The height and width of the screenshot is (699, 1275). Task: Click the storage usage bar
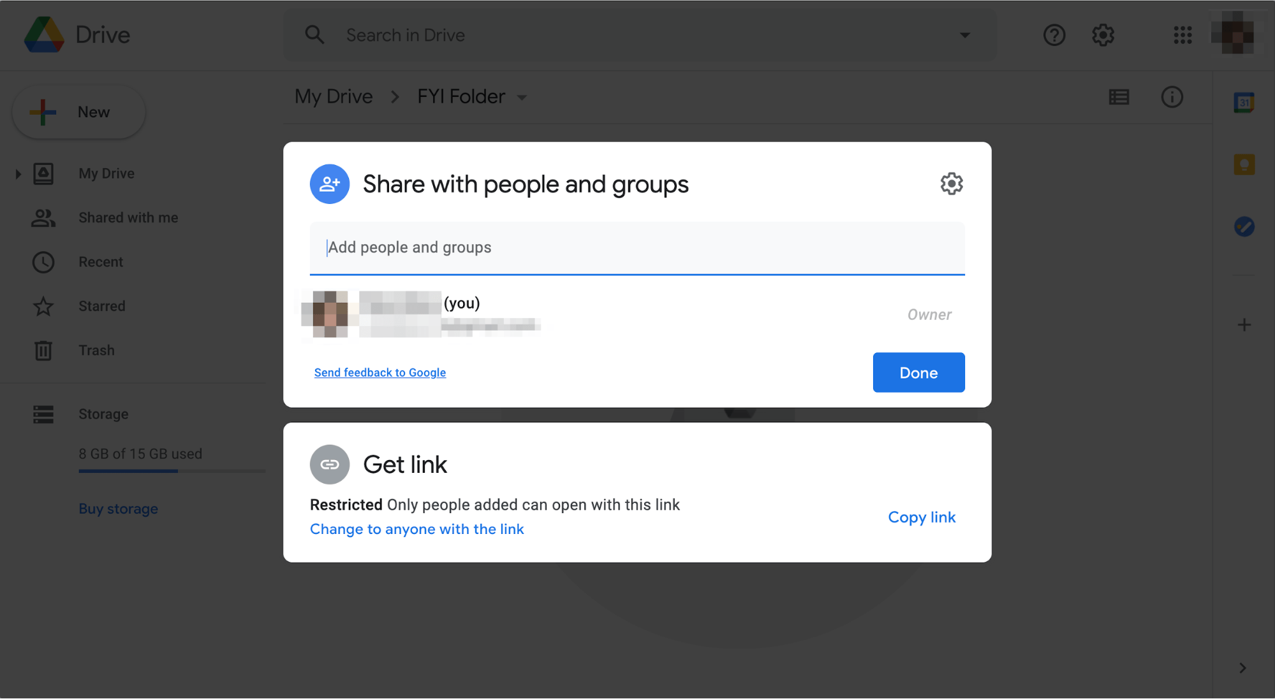tap(172, 471)
